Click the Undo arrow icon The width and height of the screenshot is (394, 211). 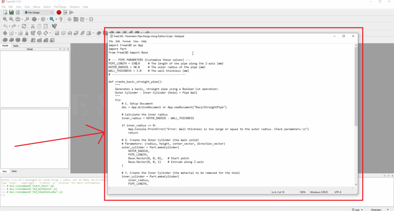click(x=5, y=26)
